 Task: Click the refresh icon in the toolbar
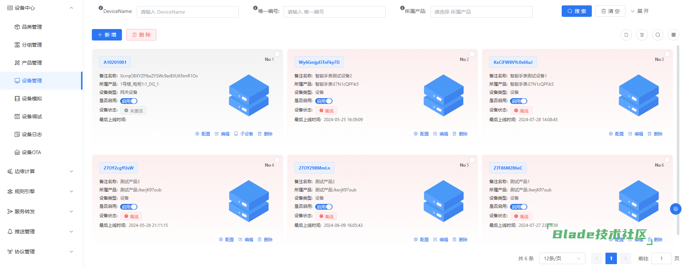(626, 35)
